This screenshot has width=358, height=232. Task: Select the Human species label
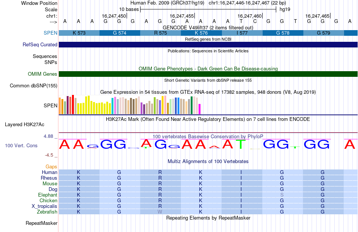(x=49, y=172)
